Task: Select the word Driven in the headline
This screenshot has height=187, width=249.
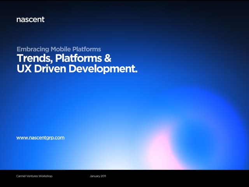Action: (48, 70)
